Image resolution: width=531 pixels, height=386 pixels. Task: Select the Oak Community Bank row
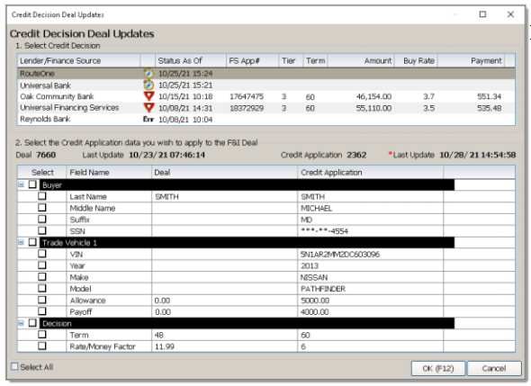click(266, 96)
